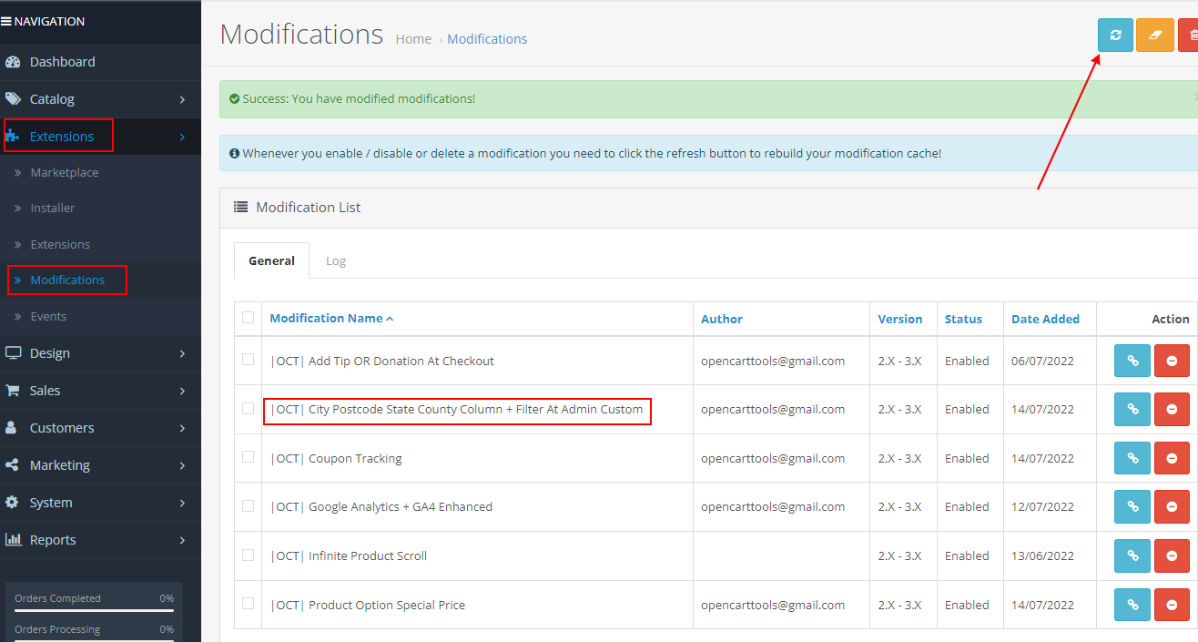Click the Marketing share icon
1198x642 pixels.
coord(12,465)
